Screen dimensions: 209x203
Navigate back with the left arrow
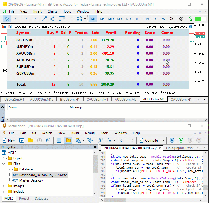click(x=122, y=140)
